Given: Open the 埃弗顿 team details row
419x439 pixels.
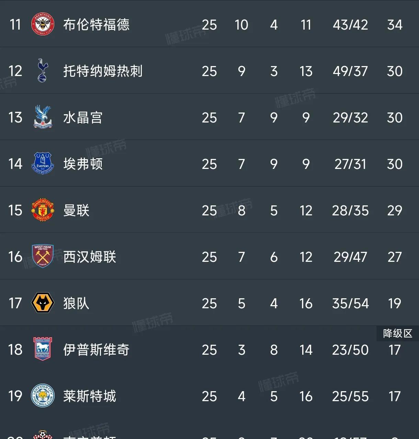Looking at the screenshot, I should click(x=209, y=164).
